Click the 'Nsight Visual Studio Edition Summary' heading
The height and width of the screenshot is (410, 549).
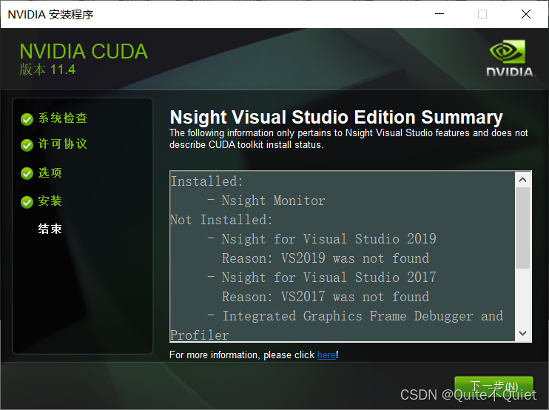tap(336, 117)
